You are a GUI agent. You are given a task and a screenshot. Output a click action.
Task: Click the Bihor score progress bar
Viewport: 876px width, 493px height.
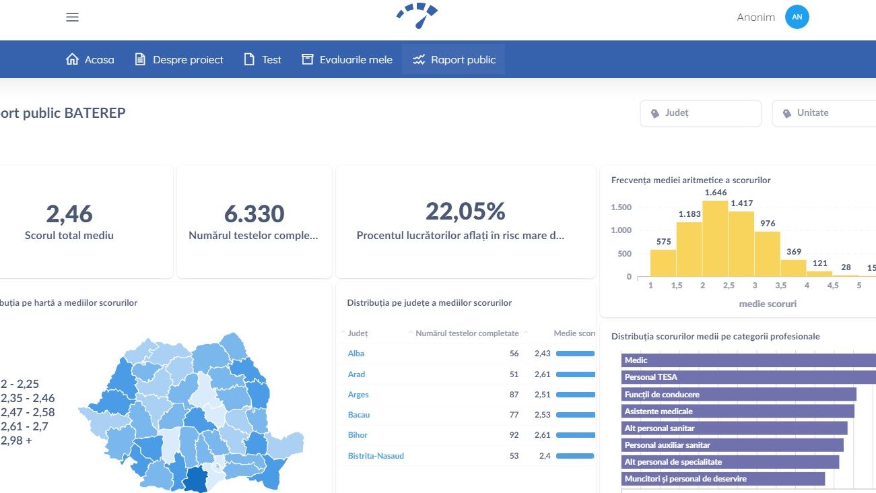(576, 435)
